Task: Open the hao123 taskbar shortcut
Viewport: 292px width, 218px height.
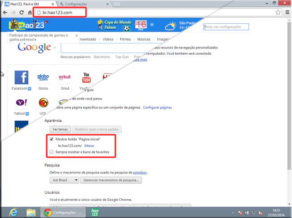Action: 95,212
